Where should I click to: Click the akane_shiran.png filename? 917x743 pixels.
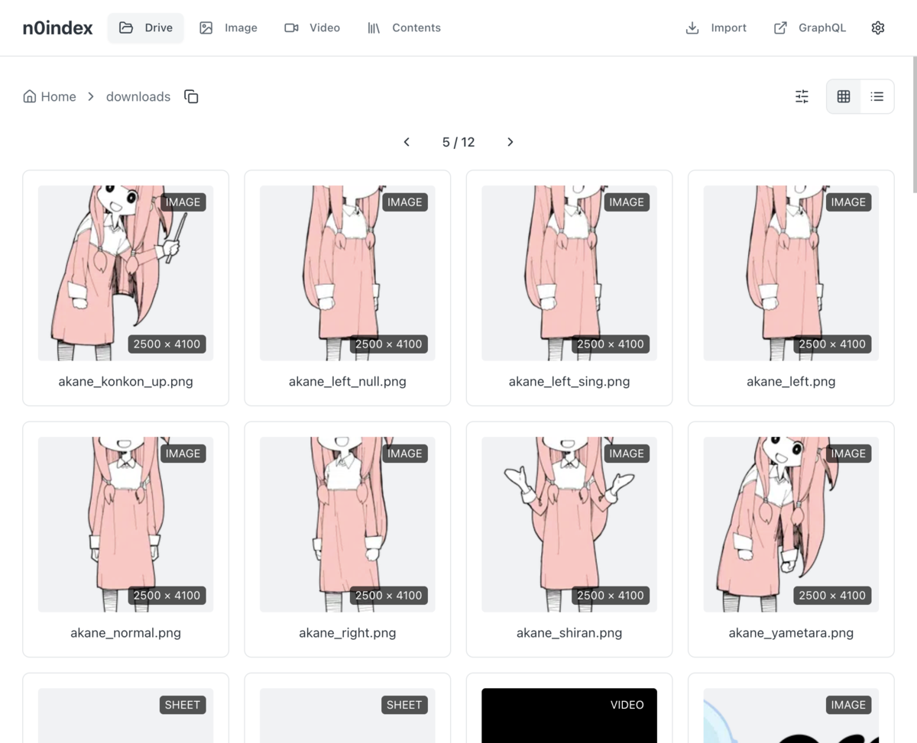(569, 632)
